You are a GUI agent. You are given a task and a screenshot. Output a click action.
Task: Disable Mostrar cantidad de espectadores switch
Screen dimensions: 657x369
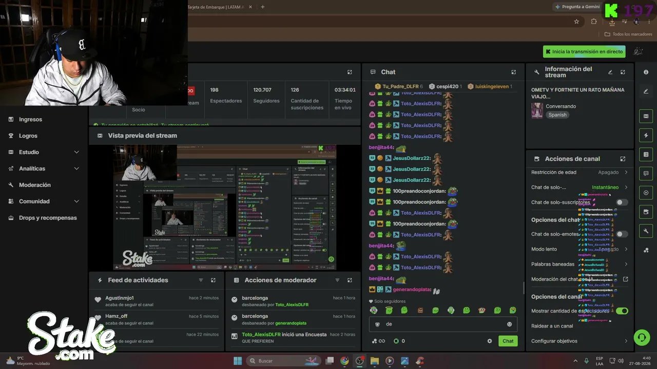[622, 311]
